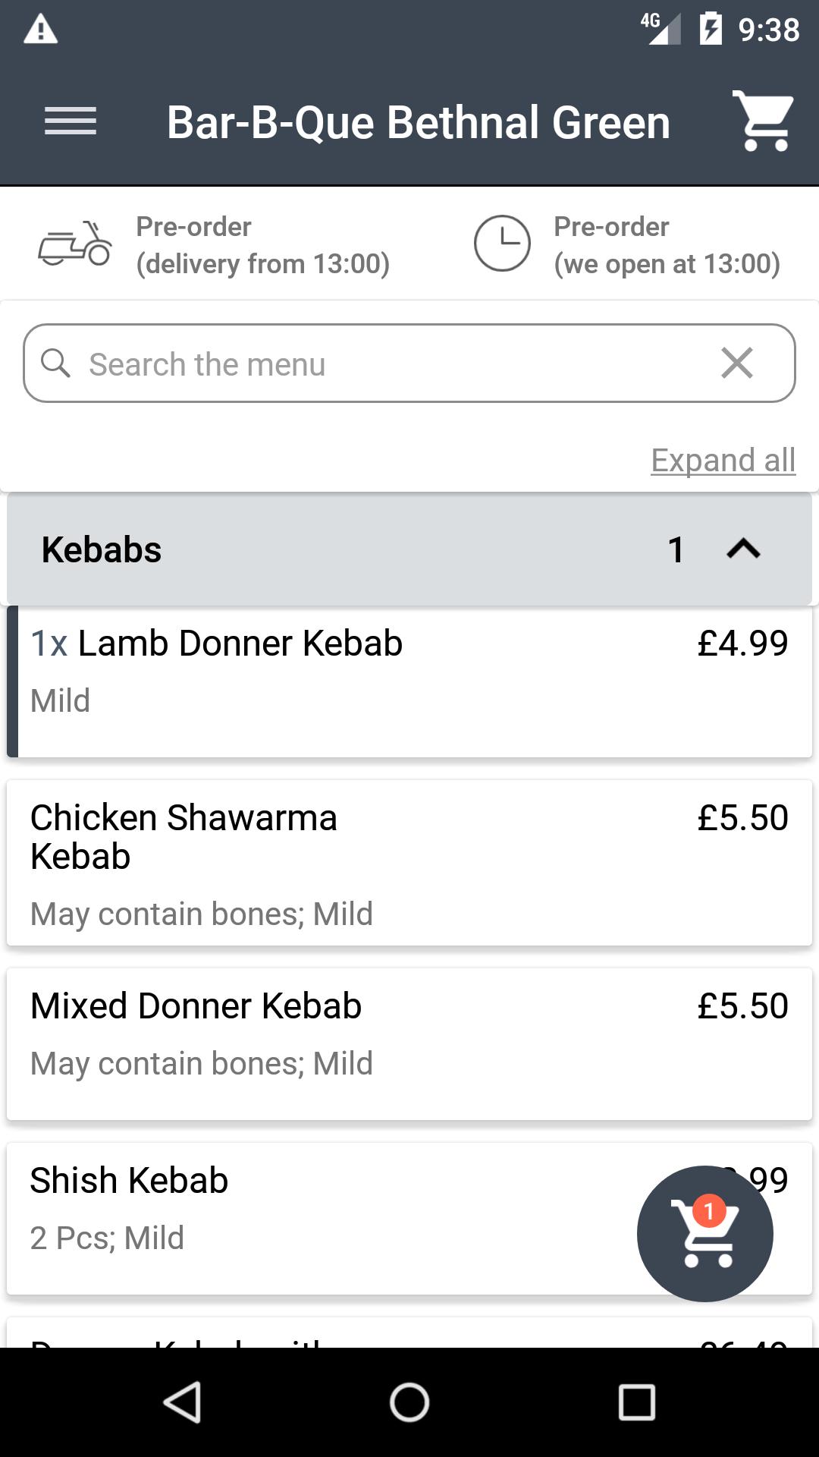The image size is (819, 1457).
Task: Tap the clock opening-hours icon
Action: 502,244
